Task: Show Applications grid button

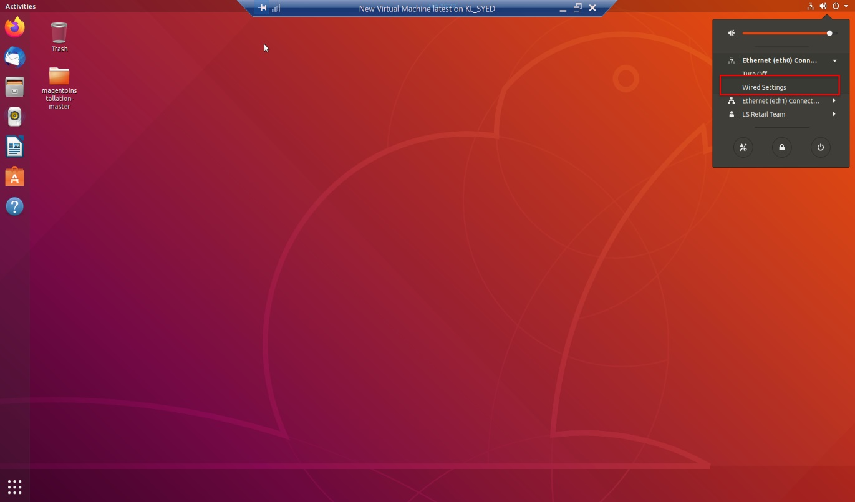Action: [14, 487]
